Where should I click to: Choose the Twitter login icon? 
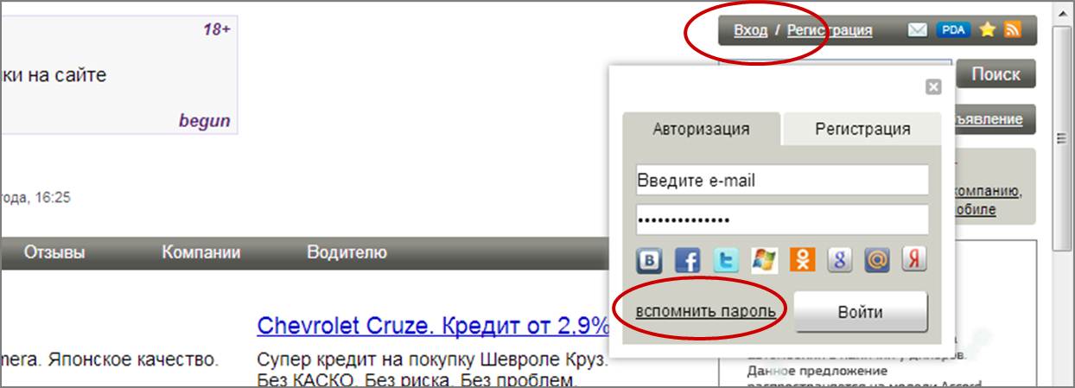(x=727, y=260)
